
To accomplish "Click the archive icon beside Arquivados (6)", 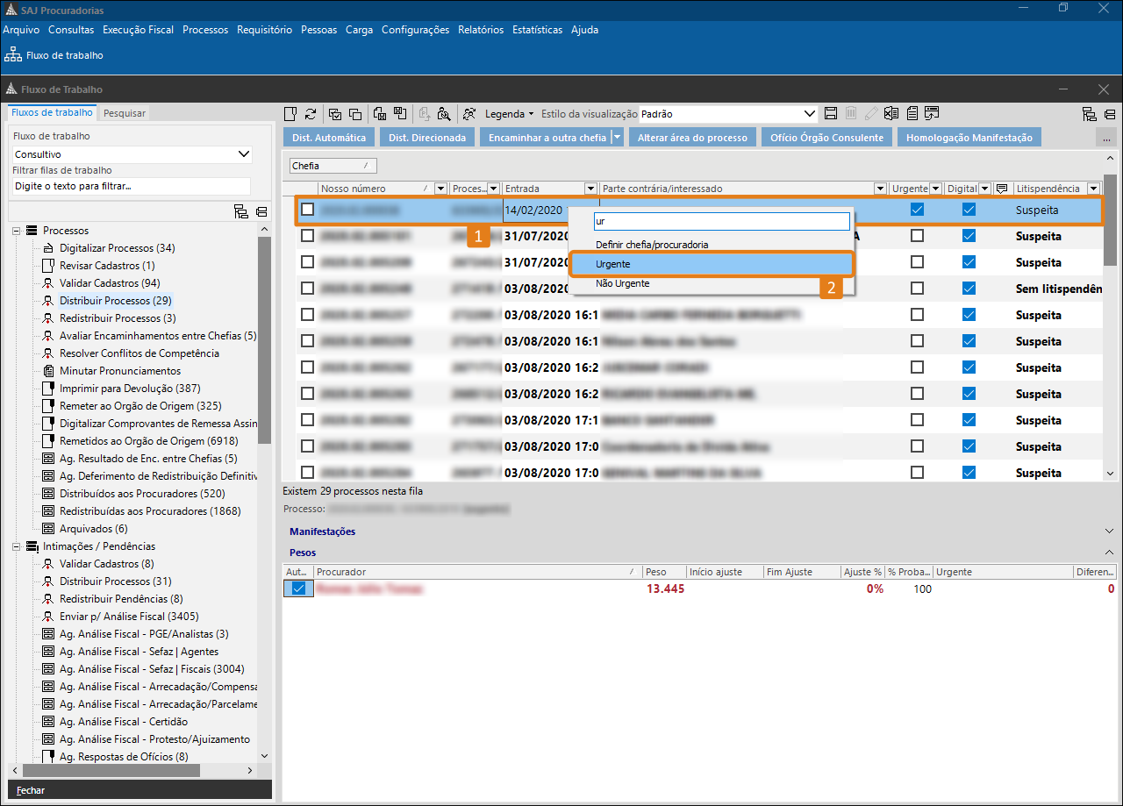I will pos(49,529).
